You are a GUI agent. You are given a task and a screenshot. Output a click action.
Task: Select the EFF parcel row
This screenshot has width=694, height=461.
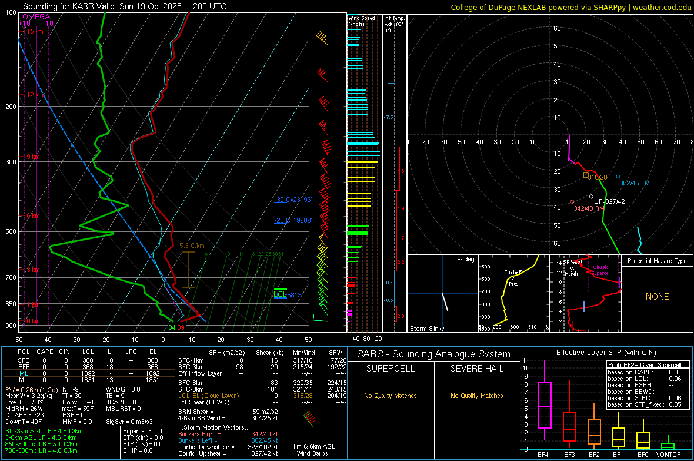pos(88,367)
